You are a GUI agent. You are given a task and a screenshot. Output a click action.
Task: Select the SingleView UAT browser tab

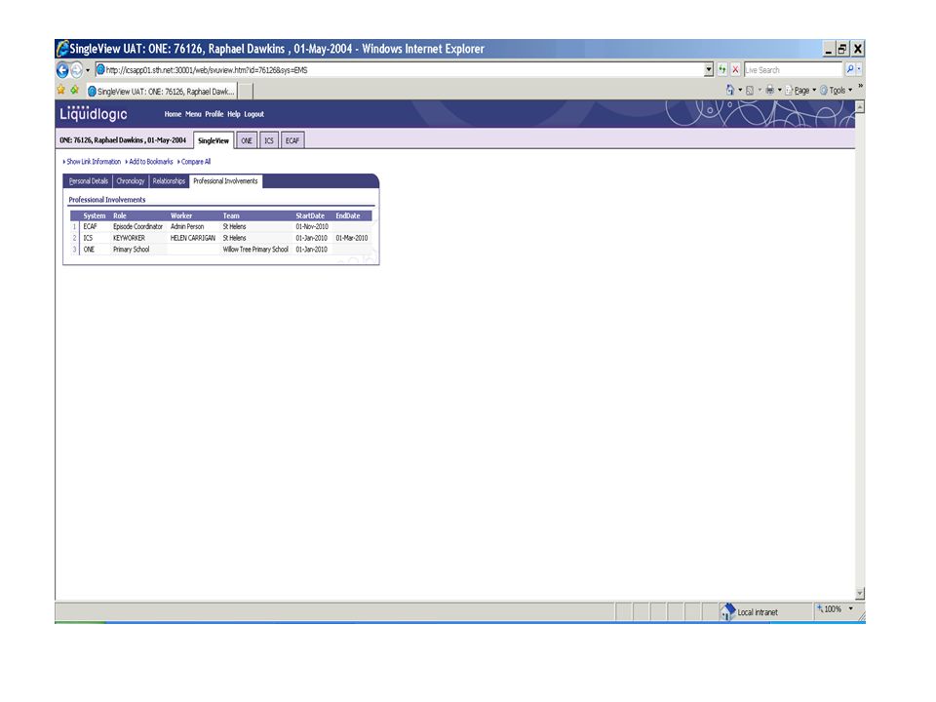[161, 92]
